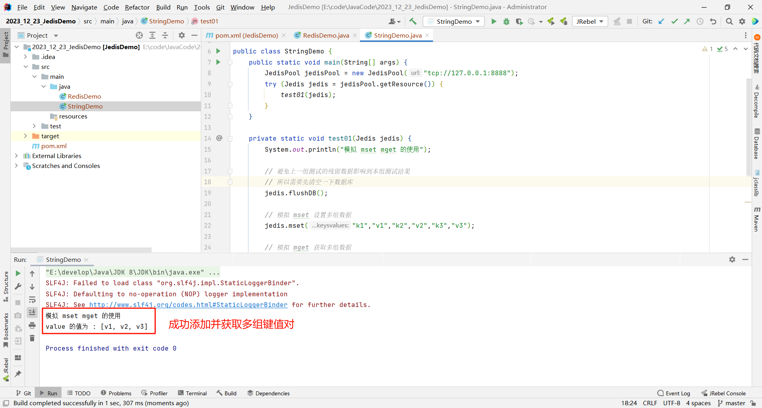Expand all icon in Project panel
The image size is (762, 408).
point(152,35)
